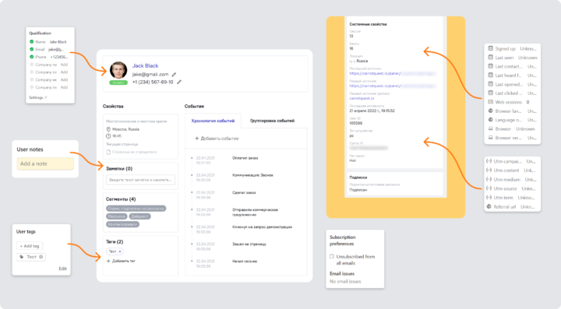Open the Оплатил заказ event
The image size is (561, 309).
click(x=245, y=158)
